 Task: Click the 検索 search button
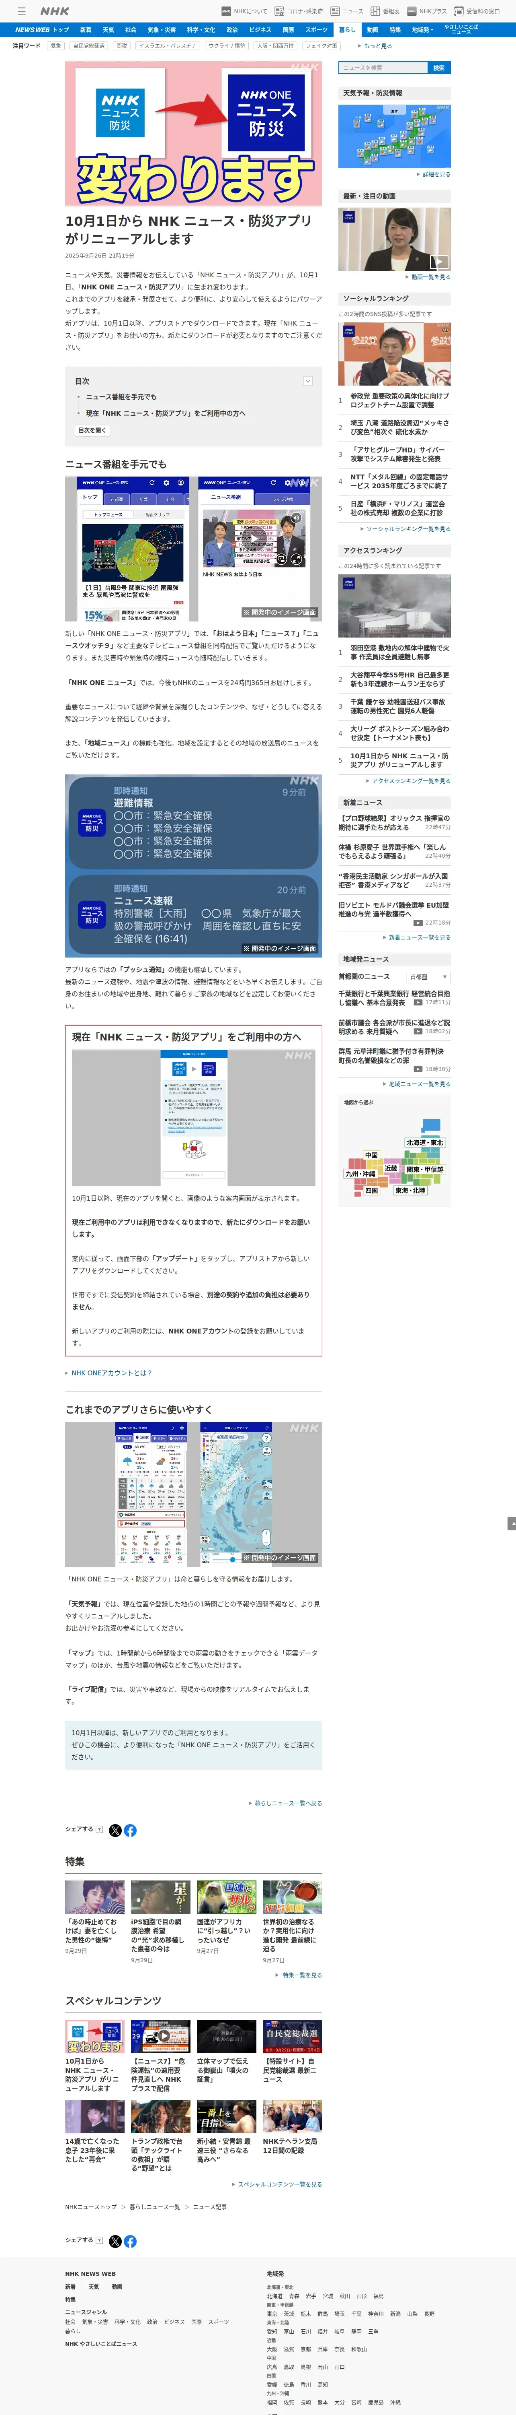pos(438,68)
